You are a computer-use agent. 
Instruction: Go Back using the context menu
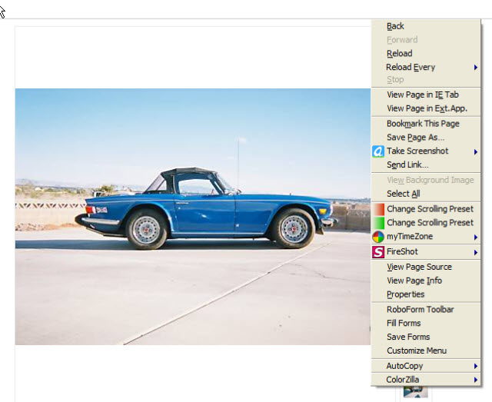tap(395, 26)
